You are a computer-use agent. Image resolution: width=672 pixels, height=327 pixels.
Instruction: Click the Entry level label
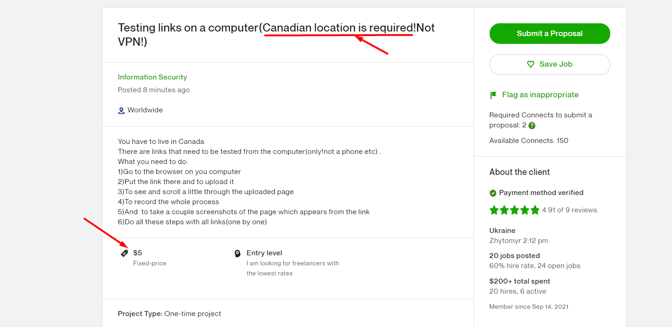[x=264, y=253]
